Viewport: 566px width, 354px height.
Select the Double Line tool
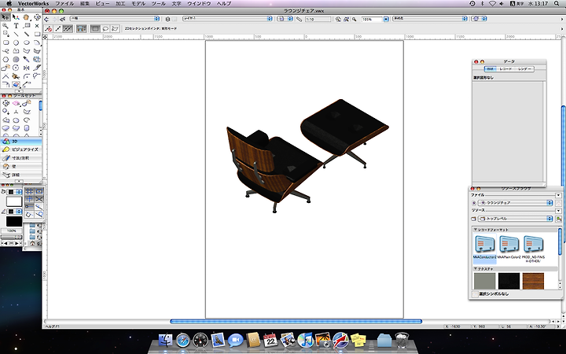click(x=27, y=34)
